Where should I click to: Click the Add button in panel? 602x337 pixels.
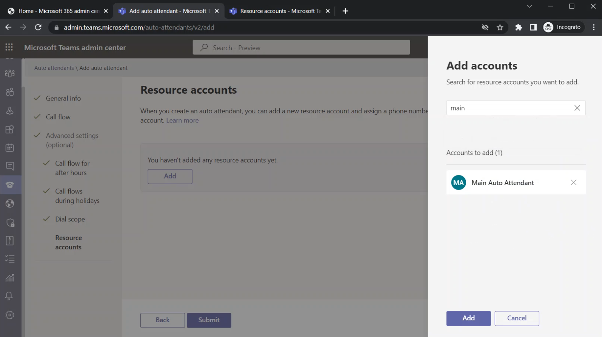pyautogui.click(x=468, y=318)
